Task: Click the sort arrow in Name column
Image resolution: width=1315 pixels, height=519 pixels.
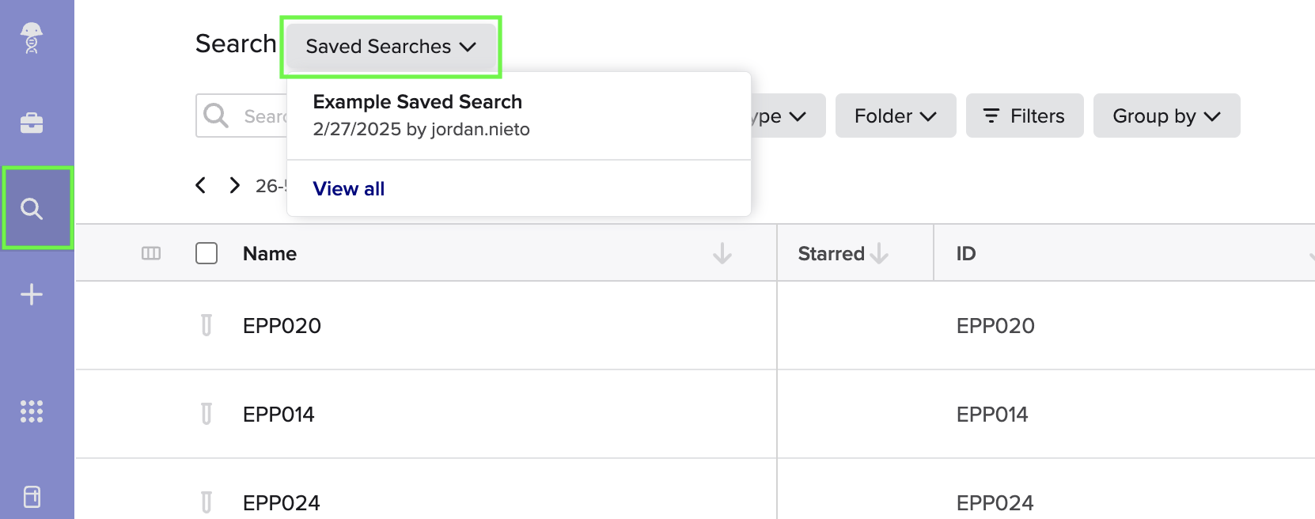Action: coord(722,253)
